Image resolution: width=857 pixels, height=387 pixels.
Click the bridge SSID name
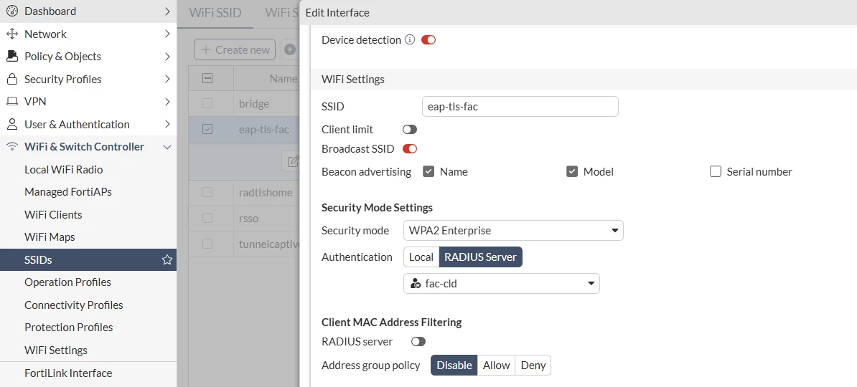pos(254,103)
